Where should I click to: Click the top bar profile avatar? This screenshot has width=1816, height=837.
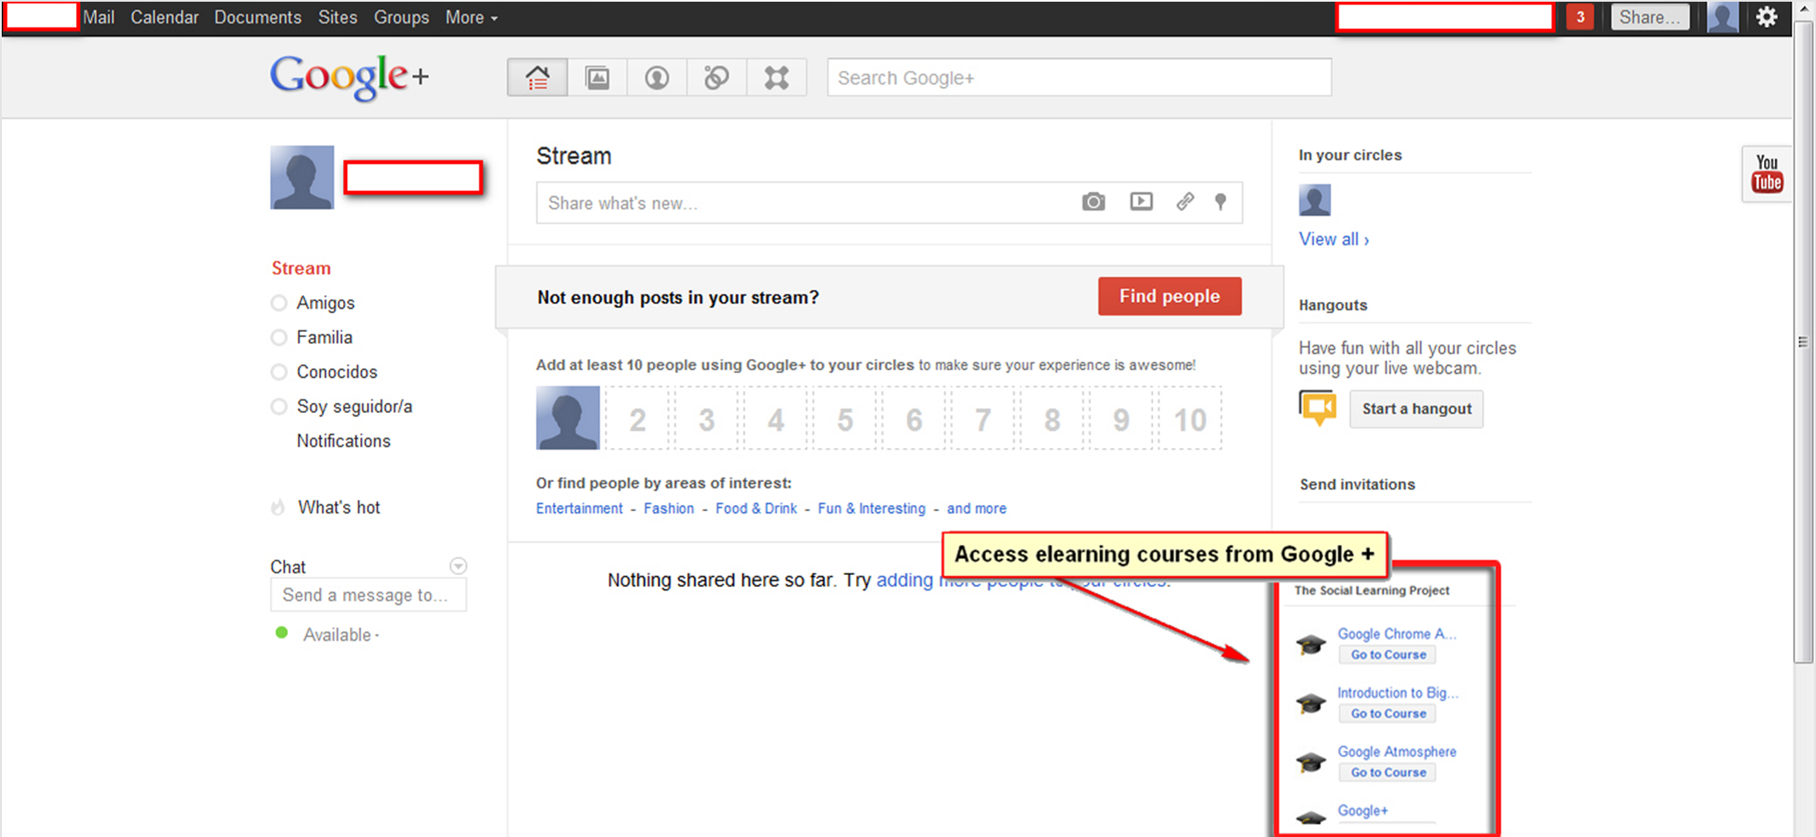coord(1722,17)
